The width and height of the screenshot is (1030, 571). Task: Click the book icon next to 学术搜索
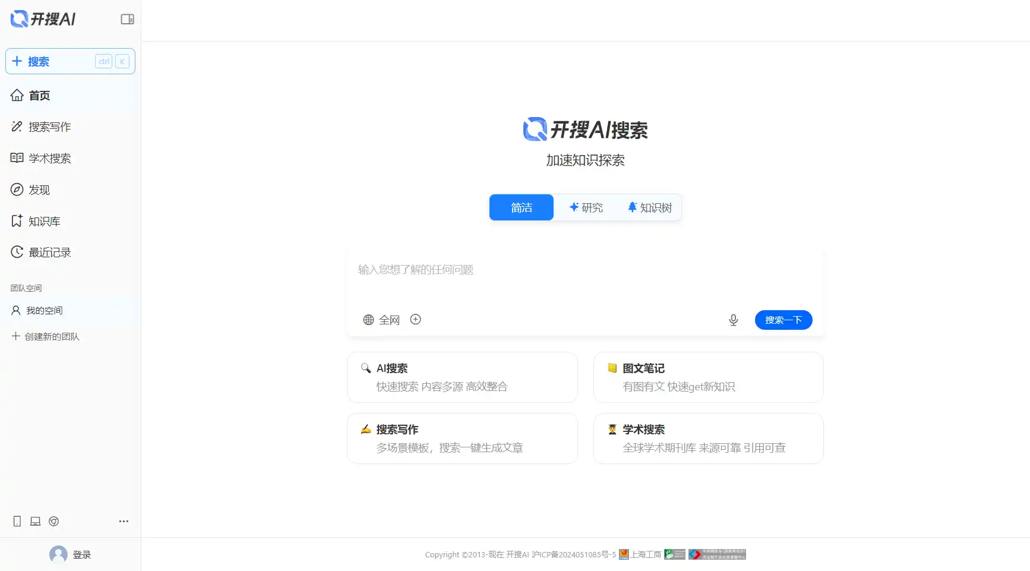point(17,158)
